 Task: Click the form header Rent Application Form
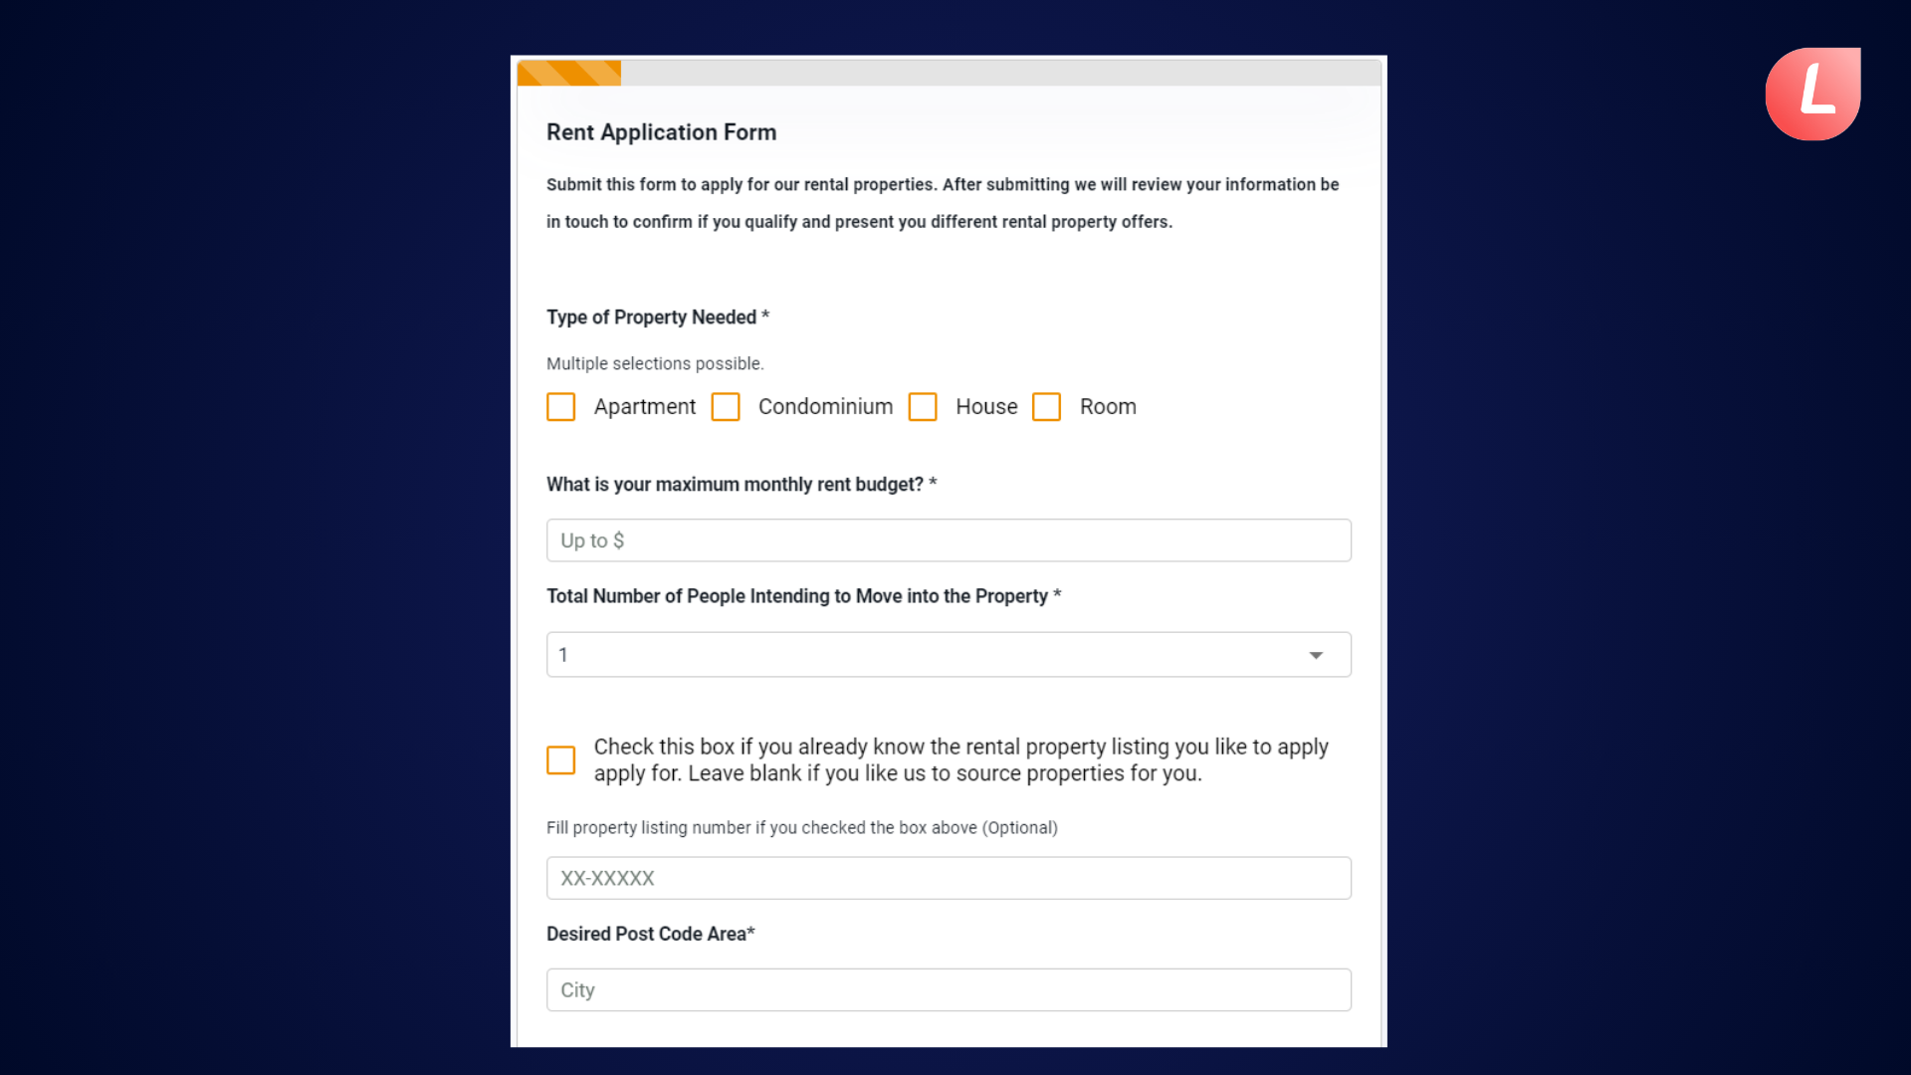click(662, 131)
